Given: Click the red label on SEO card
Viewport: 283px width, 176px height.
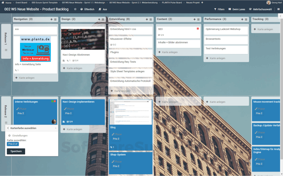Looking at the screenshot, I should click(198, 29).
